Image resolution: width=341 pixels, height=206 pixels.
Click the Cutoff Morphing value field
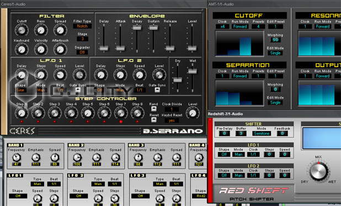(x=275, y=40)
